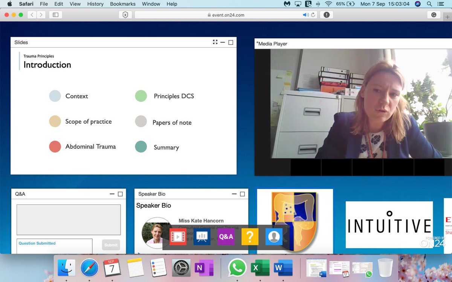Open the Help menu
Viewport: 452px width, 282px height.
pos(172,4)
